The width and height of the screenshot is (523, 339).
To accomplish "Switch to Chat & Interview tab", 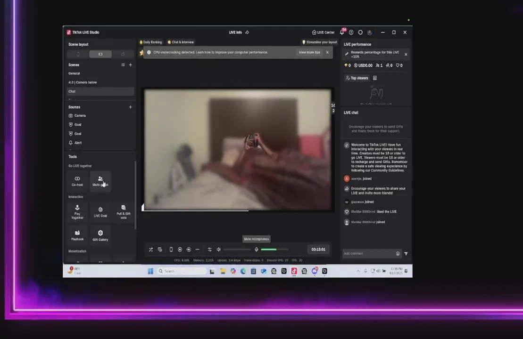I will 181,42.
